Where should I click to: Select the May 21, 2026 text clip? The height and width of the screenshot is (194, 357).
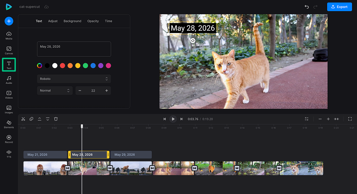(45, 155)
